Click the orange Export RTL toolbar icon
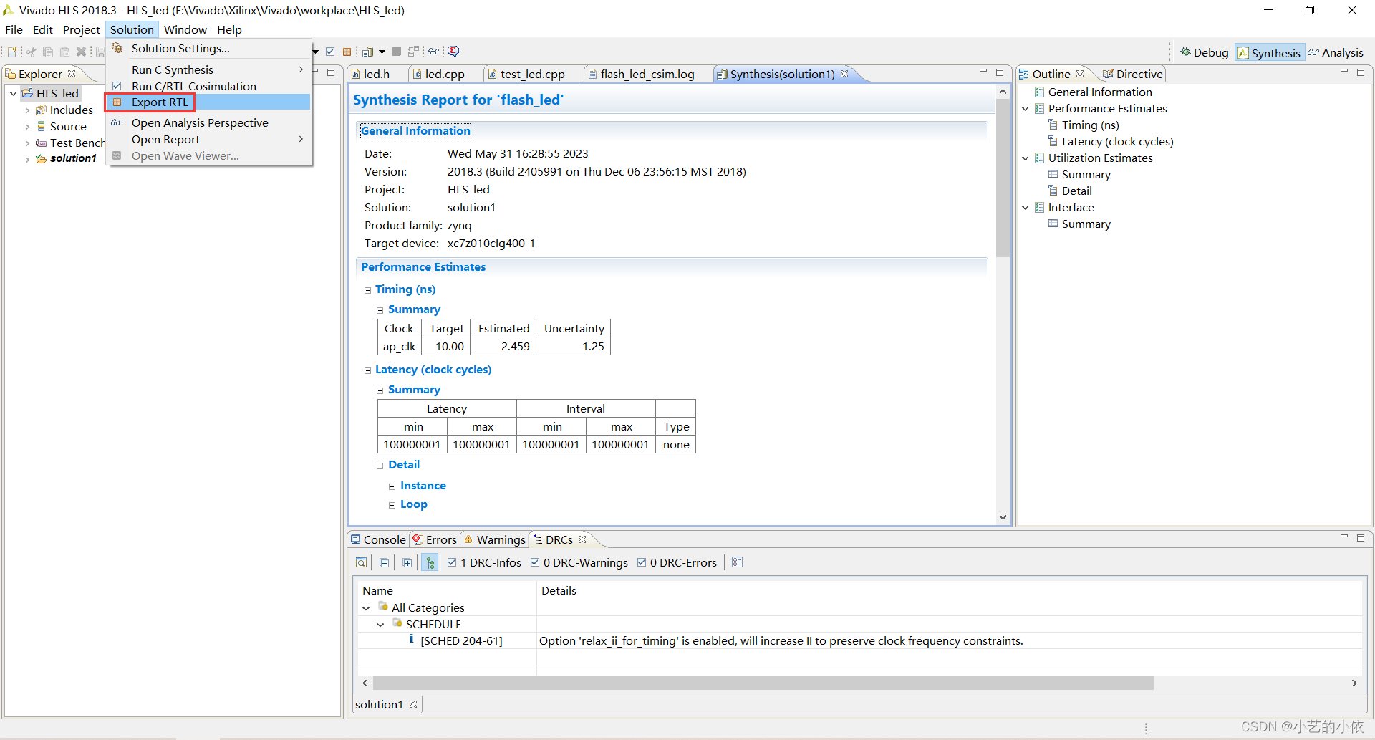This screenshot has width=1375, height=740. [347, 52]
